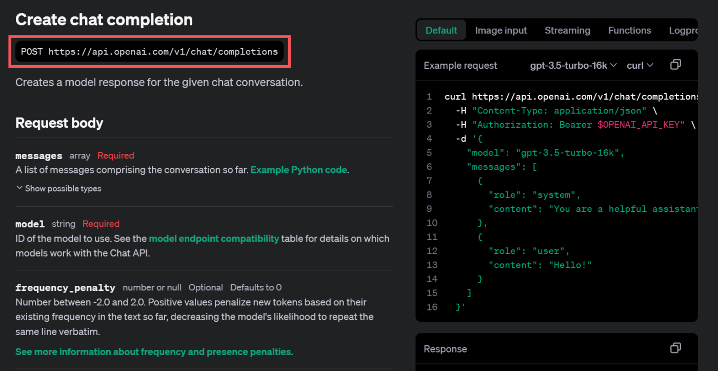Select the partially visible Logprobs tab
This screenshot has height=371, width=718.
coord(683,30)
